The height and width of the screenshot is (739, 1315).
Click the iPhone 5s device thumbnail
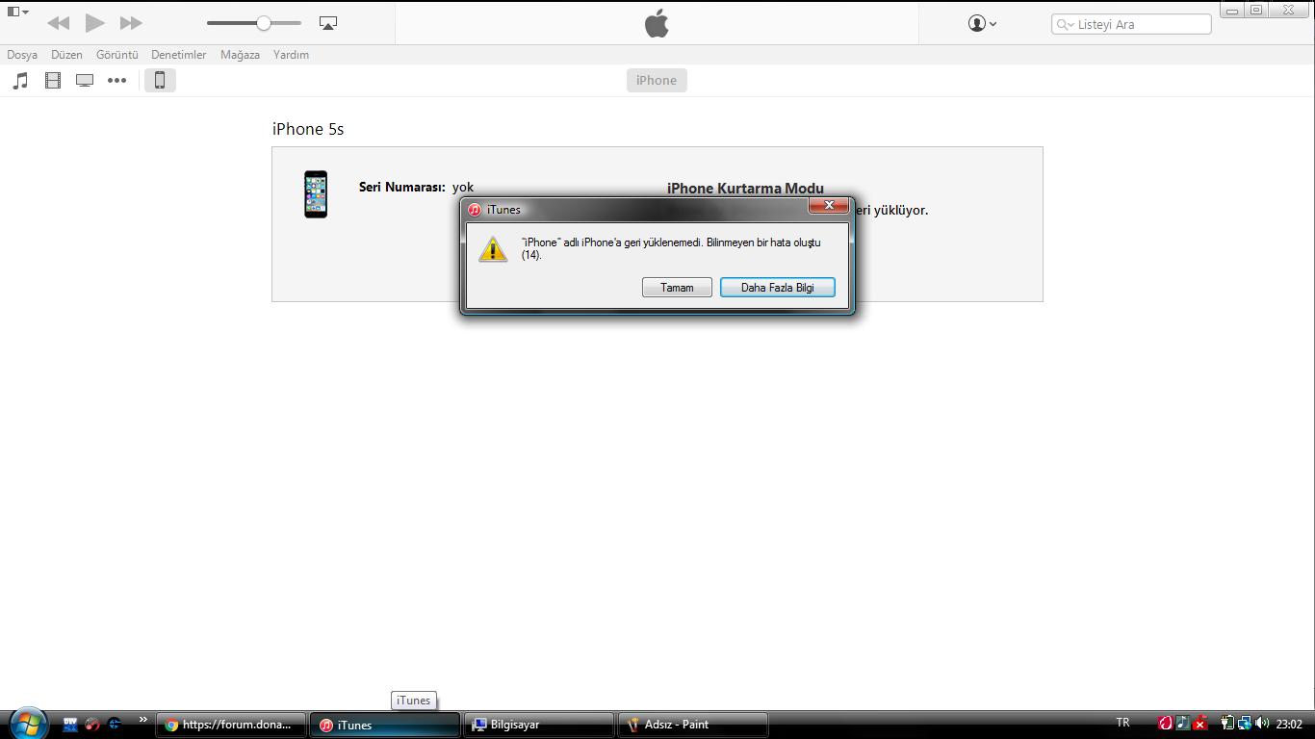(316, 194)
